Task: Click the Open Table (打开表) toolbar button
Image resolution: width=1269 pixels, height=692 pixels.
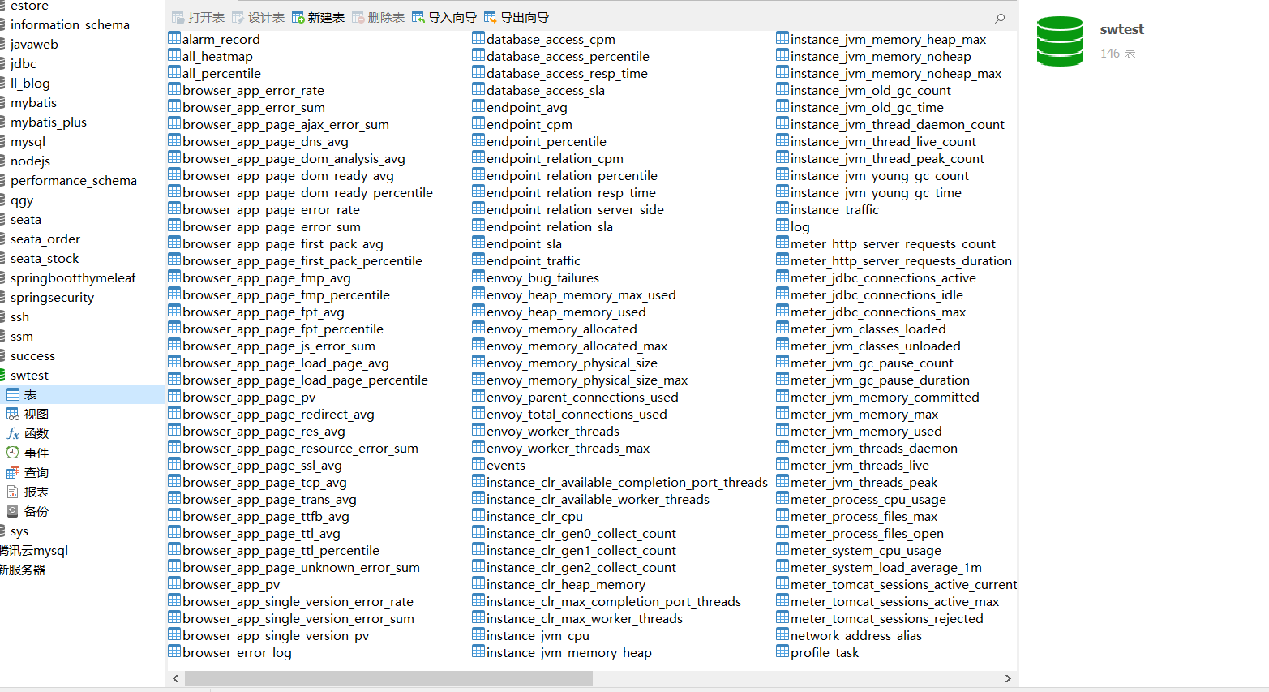Action: coord(198,17)
